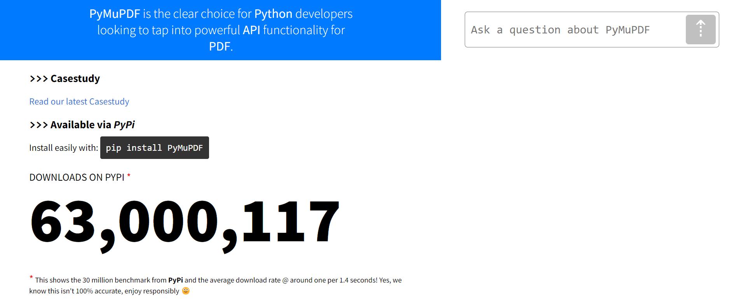This screenshot has width=734, height=307.
Task: Click the PyMuPDF blue banner text
Action: click(x=221, y=30)
